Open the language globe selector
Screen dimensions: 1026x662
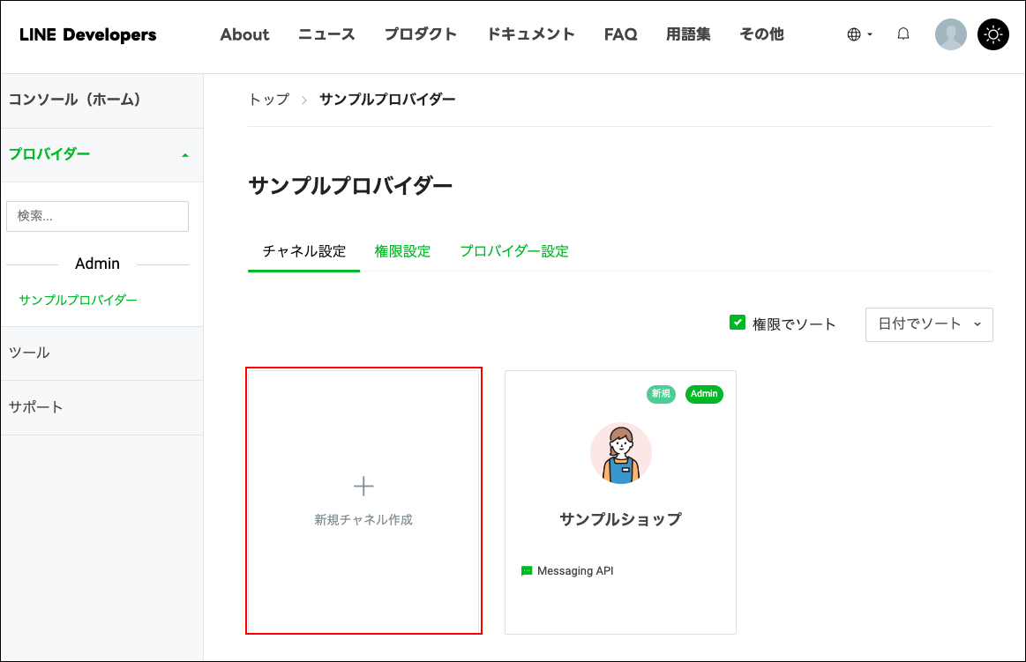(859, 34)
